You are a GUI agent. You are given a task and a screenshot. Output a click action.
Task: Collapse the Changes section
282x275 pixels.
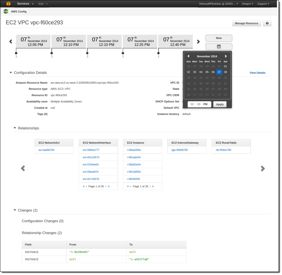(15, 210)
